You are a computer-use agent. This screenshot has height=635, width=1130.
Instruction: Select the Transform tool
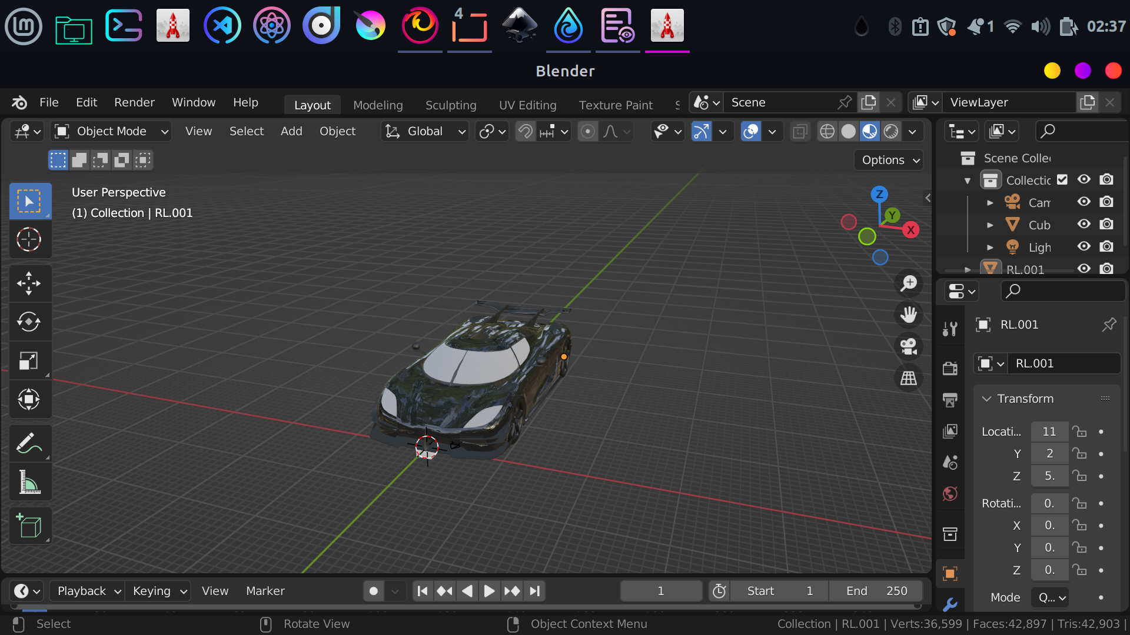pos(29,399)
